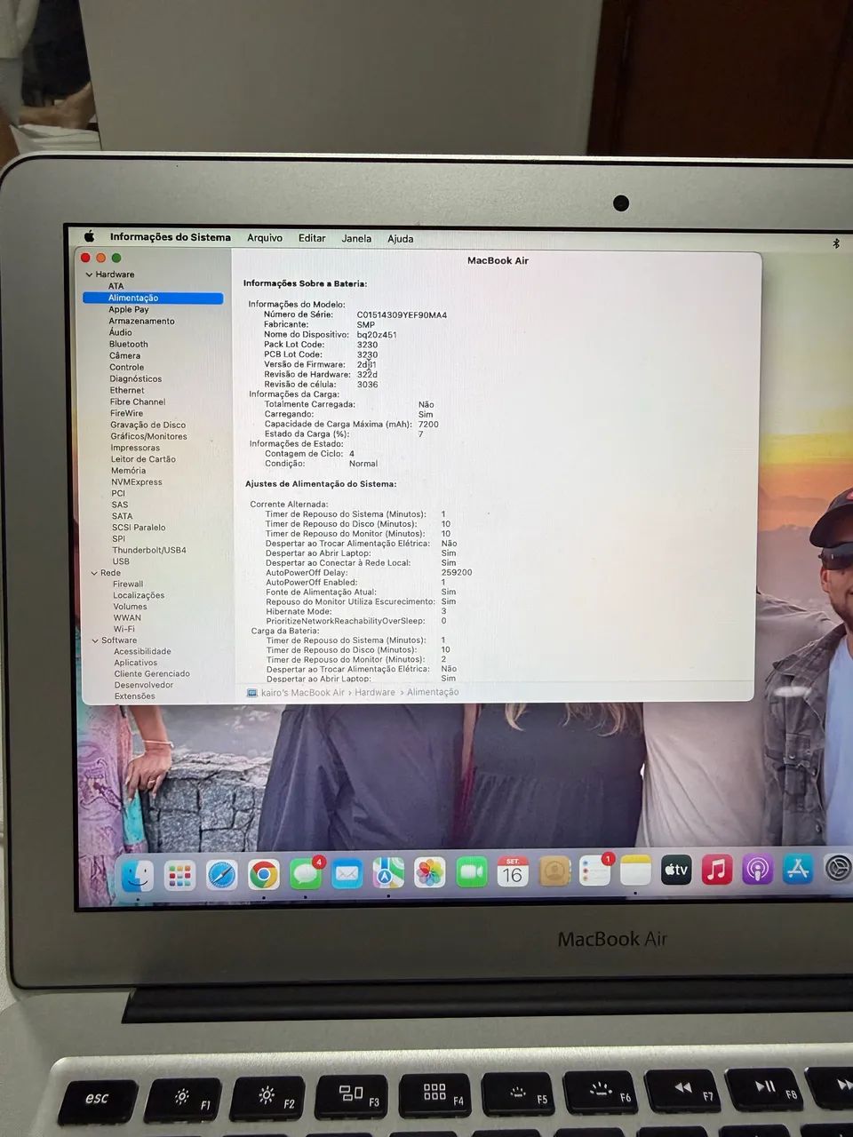Screen dimensions: 853x1137
Task: Open the Music app in Dock
Action: pyautogui.click(x=717, y=870)
